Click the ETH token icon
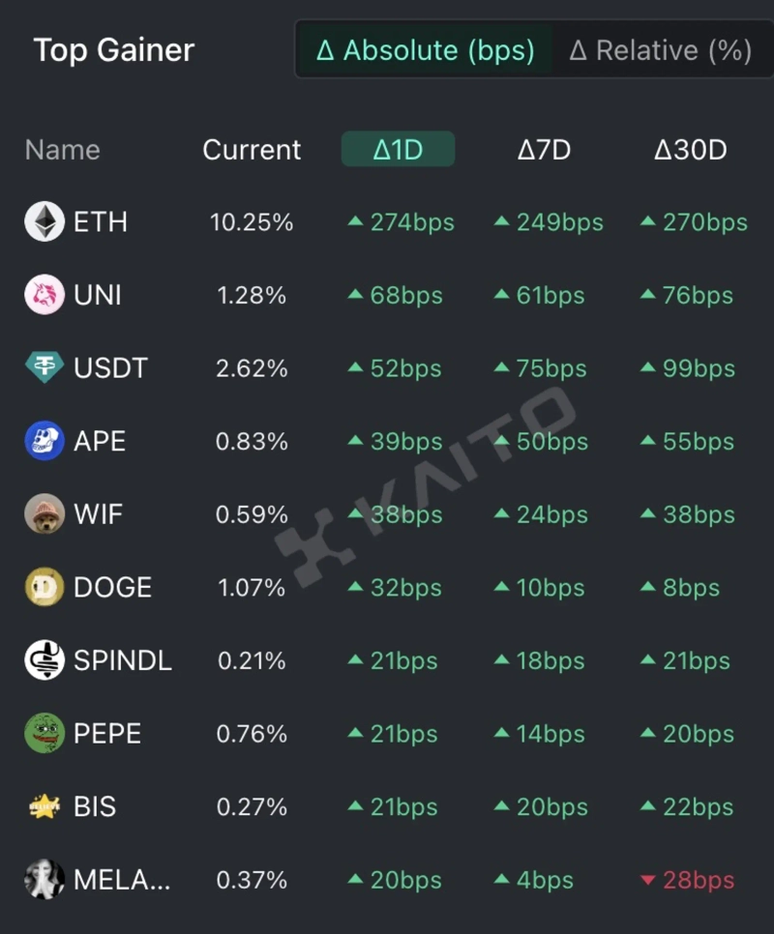774x934 pixels. tap(45, 222)
